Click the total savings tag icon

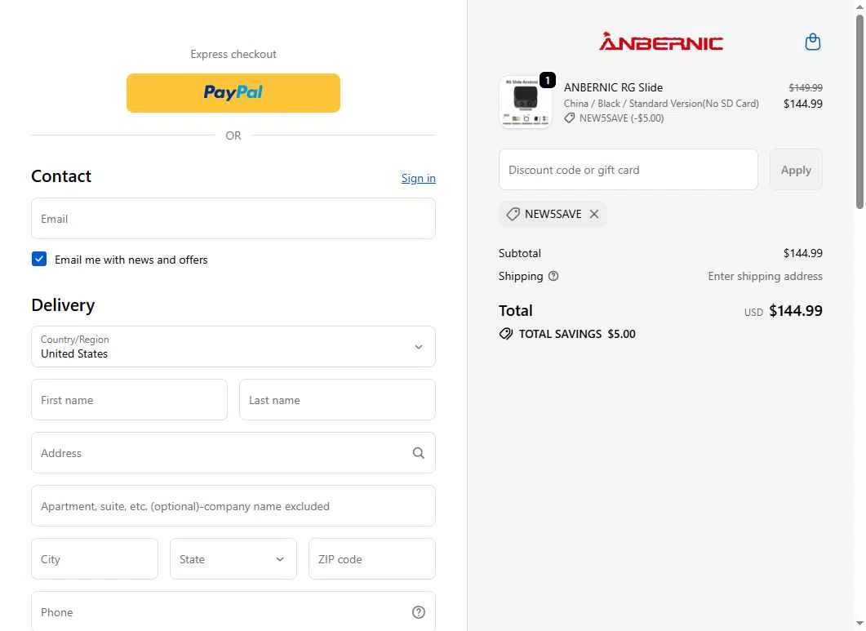[506, 334]
